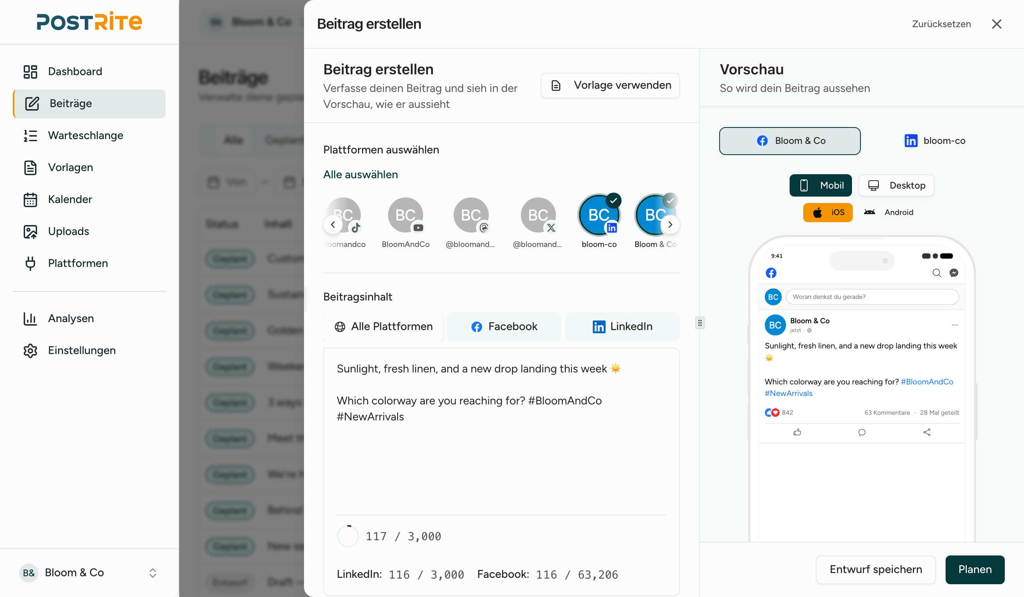Close the Beitrag erstellen dialog
The width and height of the screenshot is (1024, 597).
tap(996, 24)
